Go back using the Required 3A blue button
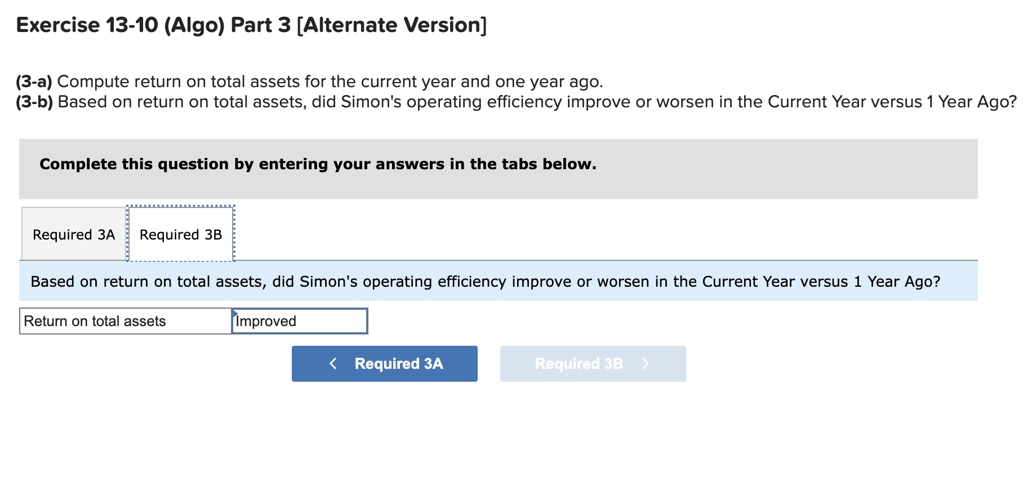Screen dimensions: 1032x488 point(384,364)
